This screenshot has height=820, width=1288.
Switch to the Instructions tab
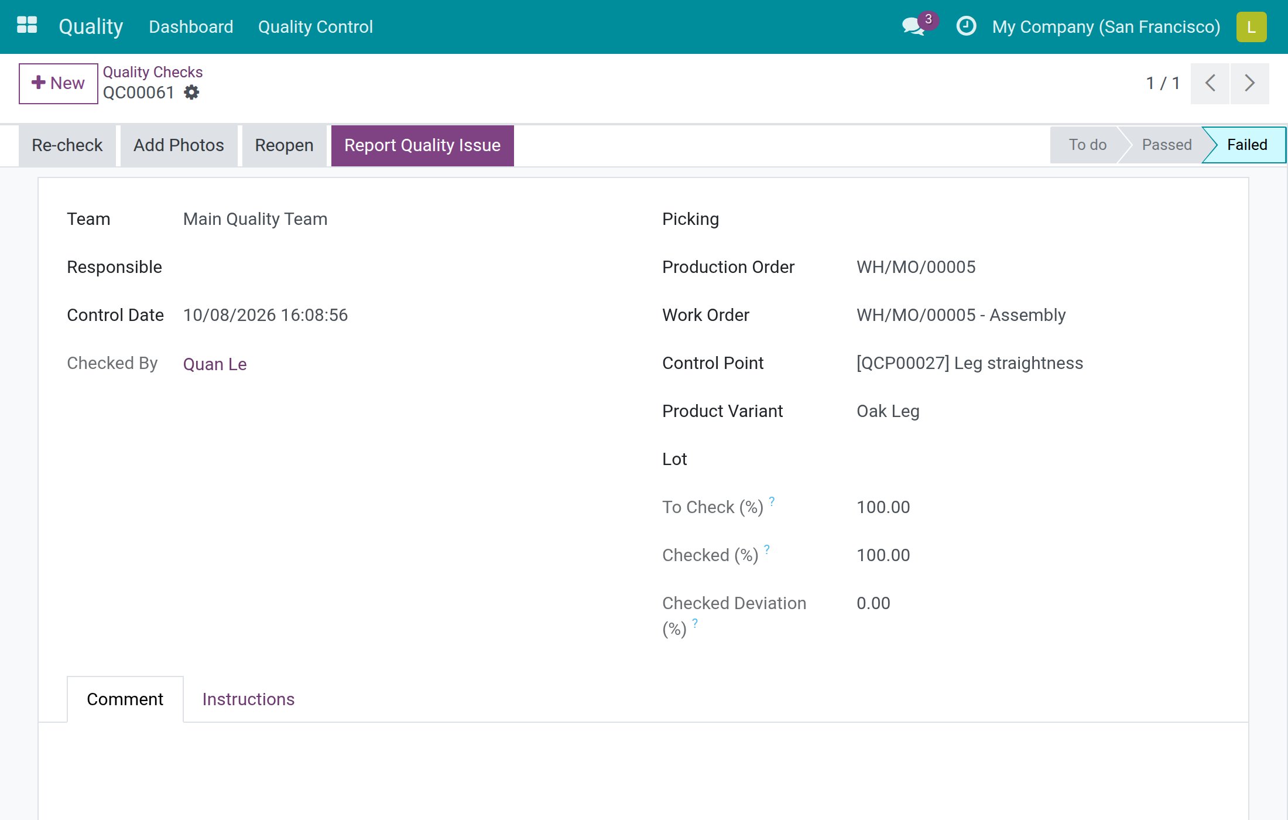click(x=248, y=699)
